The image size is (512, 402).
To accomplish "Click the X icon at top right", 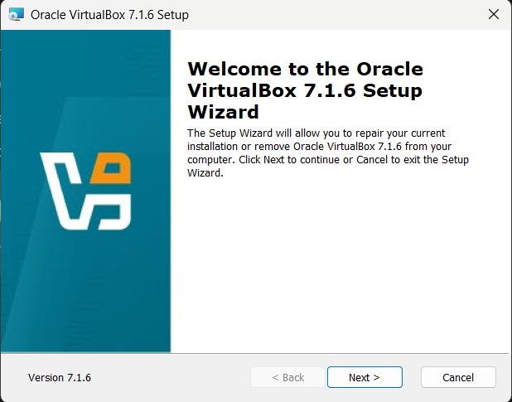I will pyautogui.click(x=493, y=15).
